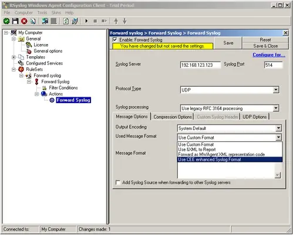Click the Save button
293x235 pixels.
pos(228,43)
